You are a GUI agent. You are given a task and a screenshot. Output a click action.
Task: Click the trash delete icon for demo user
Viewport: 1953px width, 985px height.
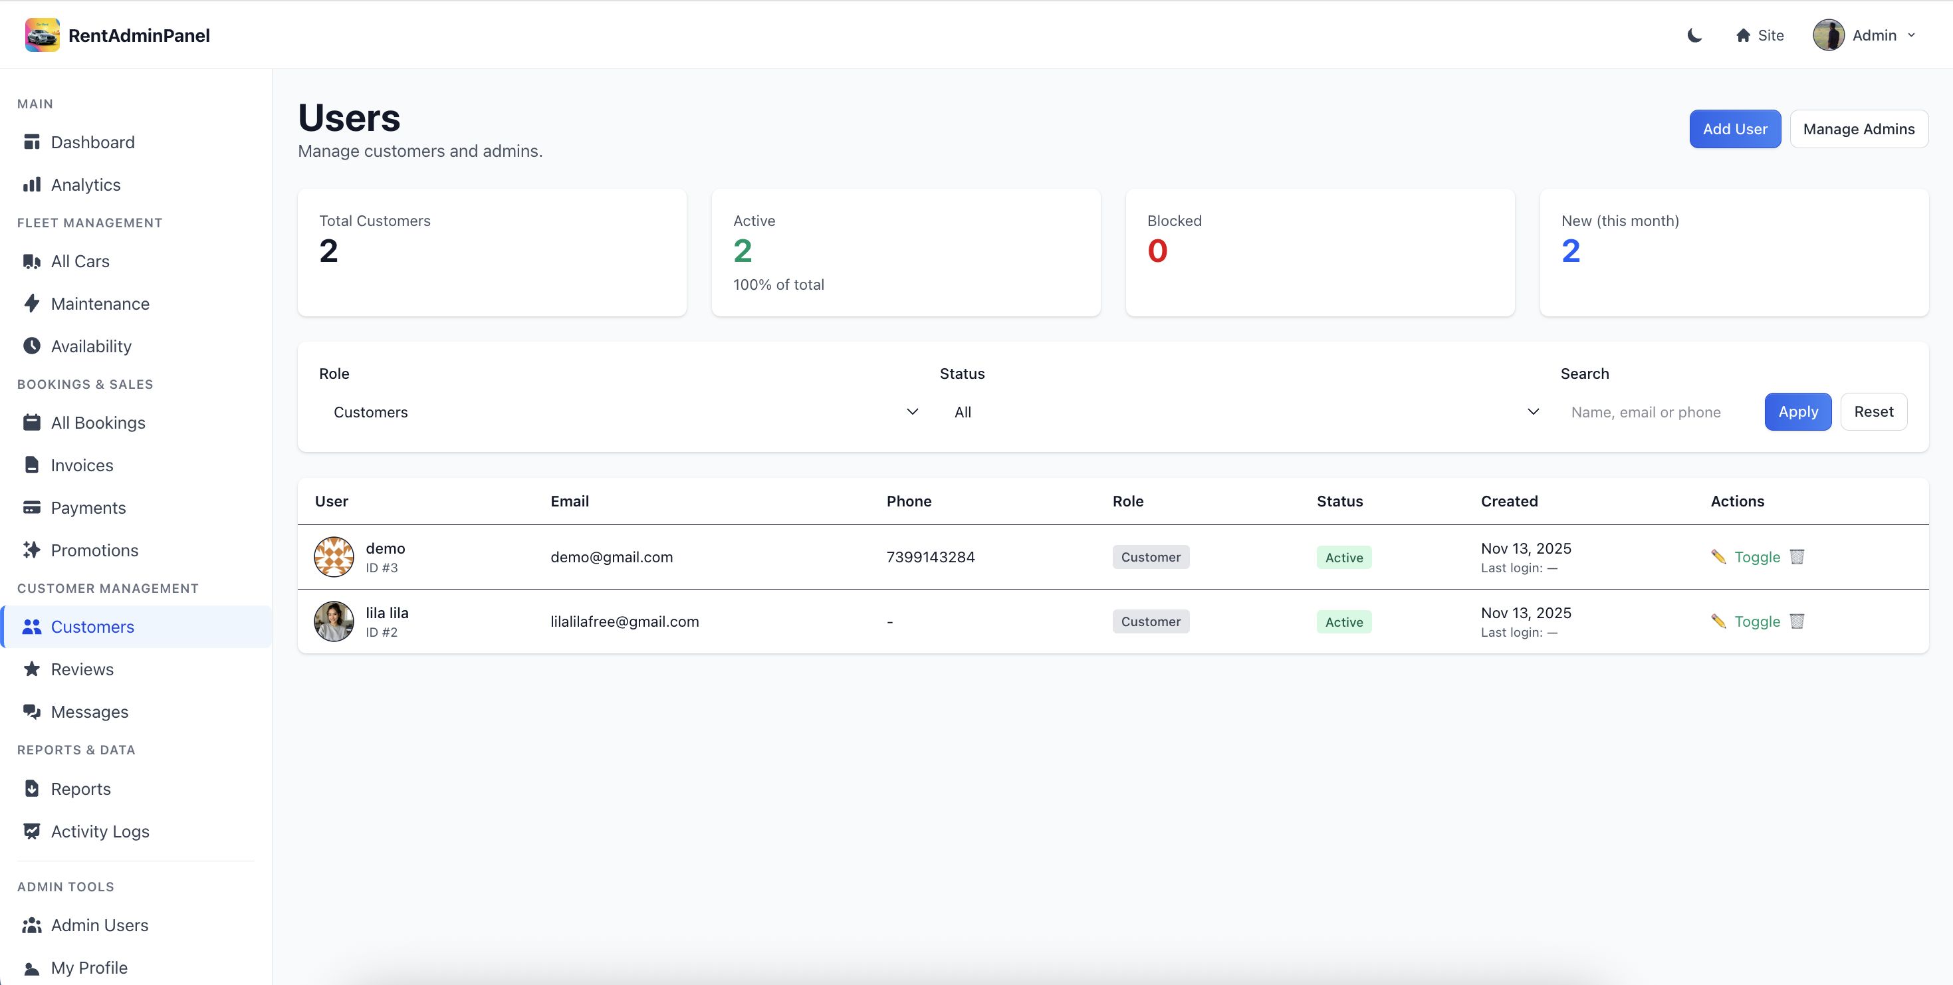[x=1796, y=556]
